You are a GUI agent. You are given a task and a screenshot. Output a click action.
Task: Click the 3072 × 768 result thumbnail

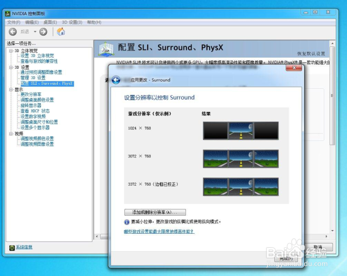click(x=241, y=159)
